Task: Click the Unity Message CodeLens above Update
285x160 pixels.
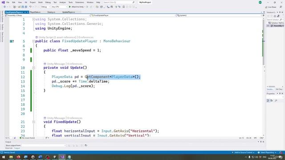Action: tap(56, 64)
